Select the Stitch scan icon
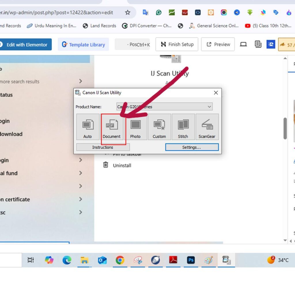This screenshot has height=295, width=295. coord(183,127)
